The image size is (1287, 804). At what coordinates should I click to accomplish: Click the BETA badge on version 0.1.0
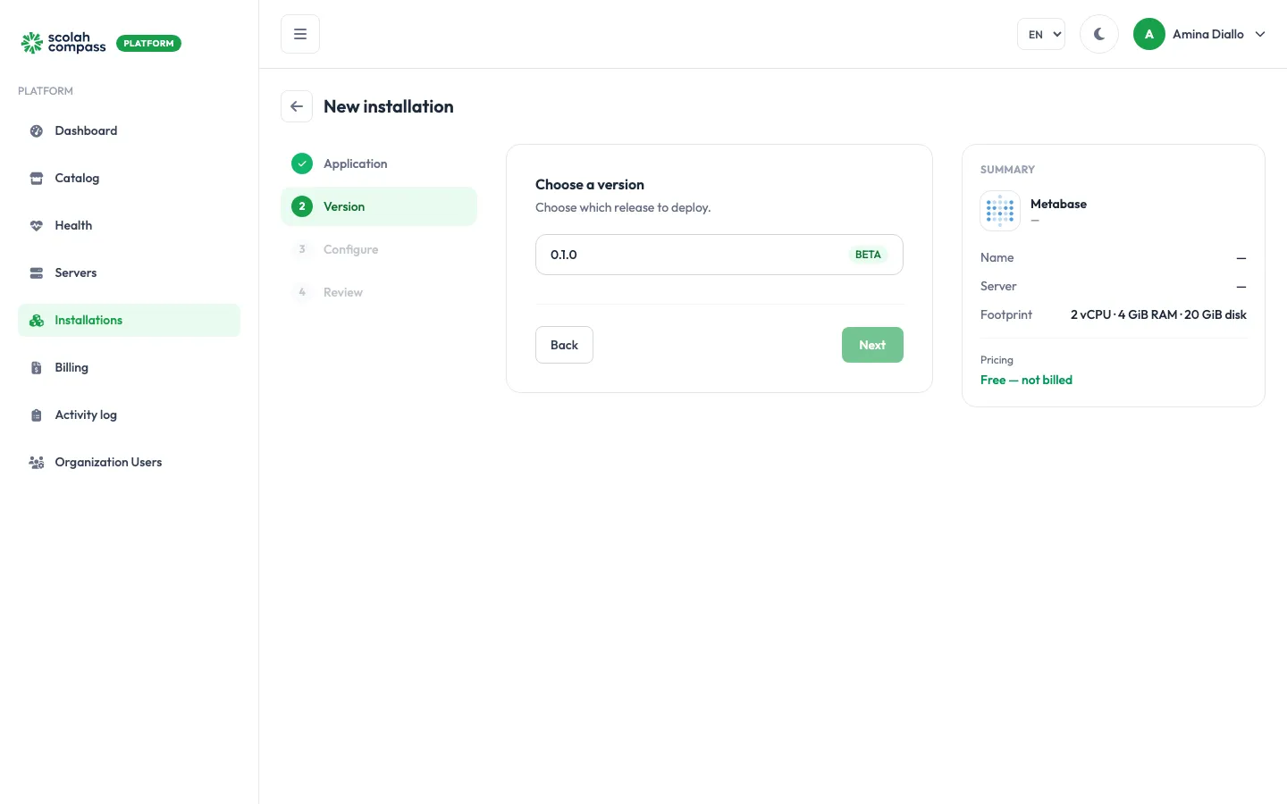[x=868, y=255]
